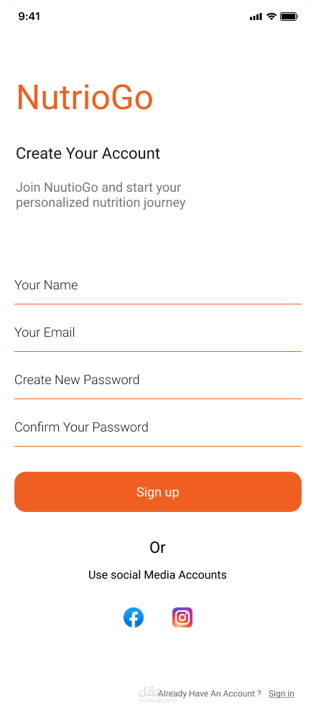Click the Create Your Account heading
Viewport: 316px width, 718px height.
88,154
